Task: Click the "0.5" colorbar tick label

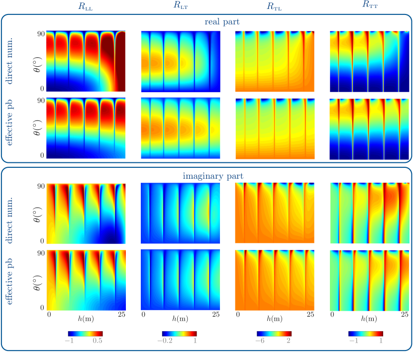Action: click(x=97, y=341)
